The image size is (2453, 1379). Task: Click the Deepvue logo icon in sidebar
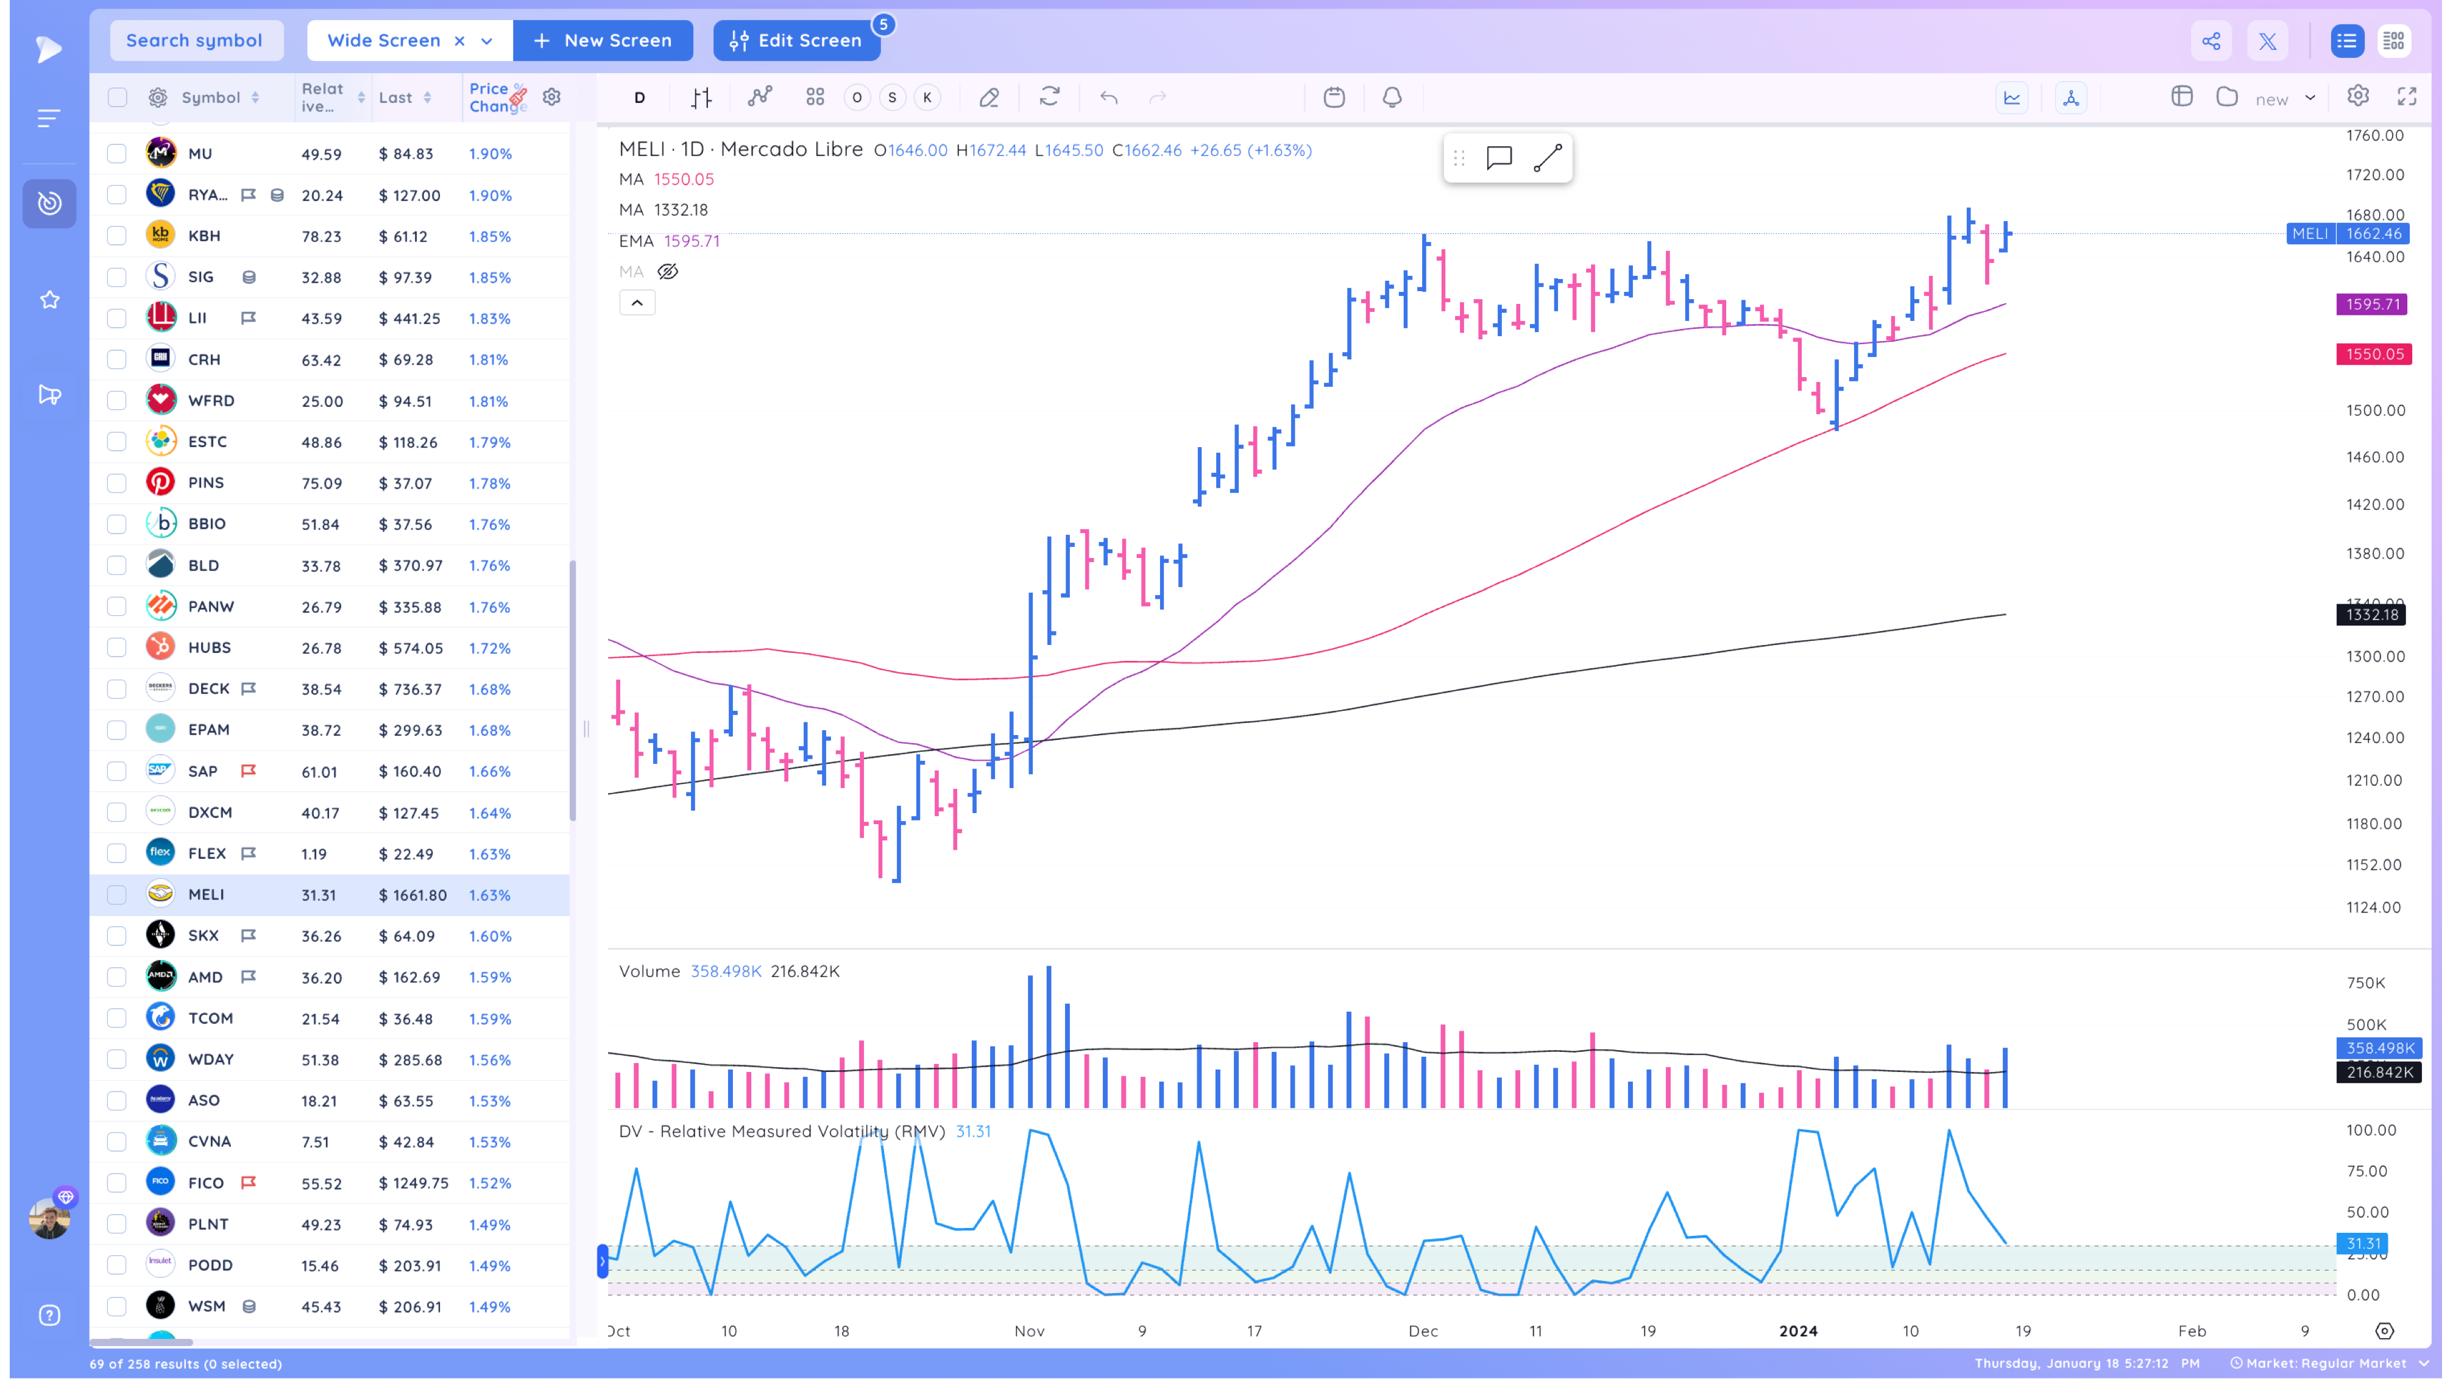coord(49,49)
